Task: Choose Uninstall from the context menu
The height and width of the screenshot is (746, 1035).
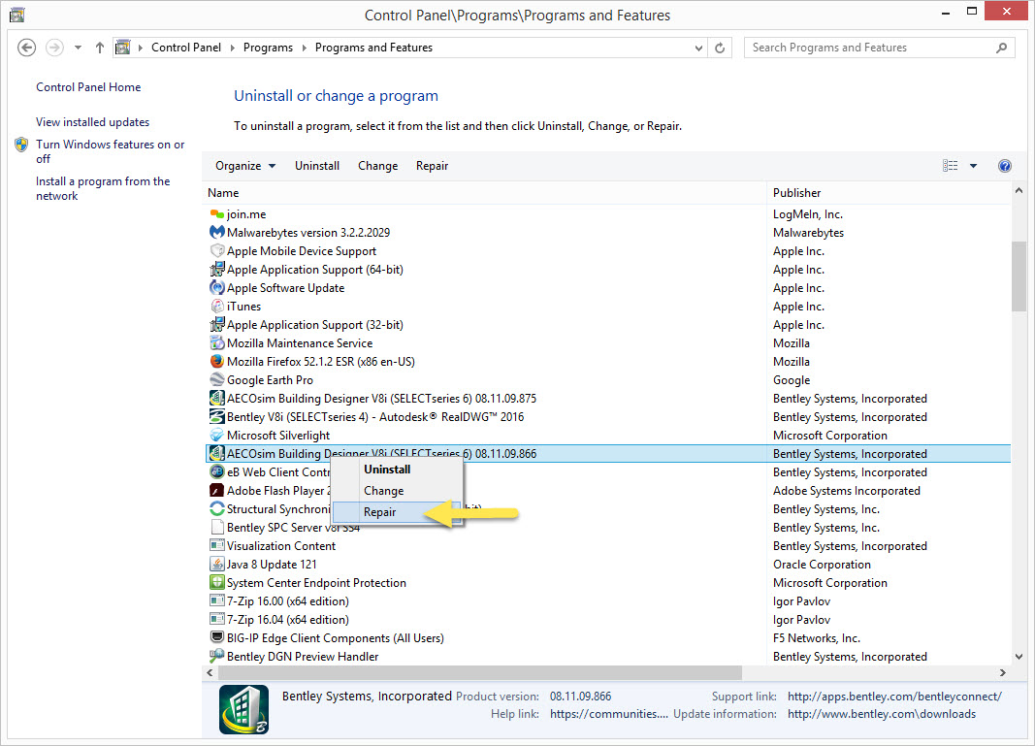Action: (396, 470)
